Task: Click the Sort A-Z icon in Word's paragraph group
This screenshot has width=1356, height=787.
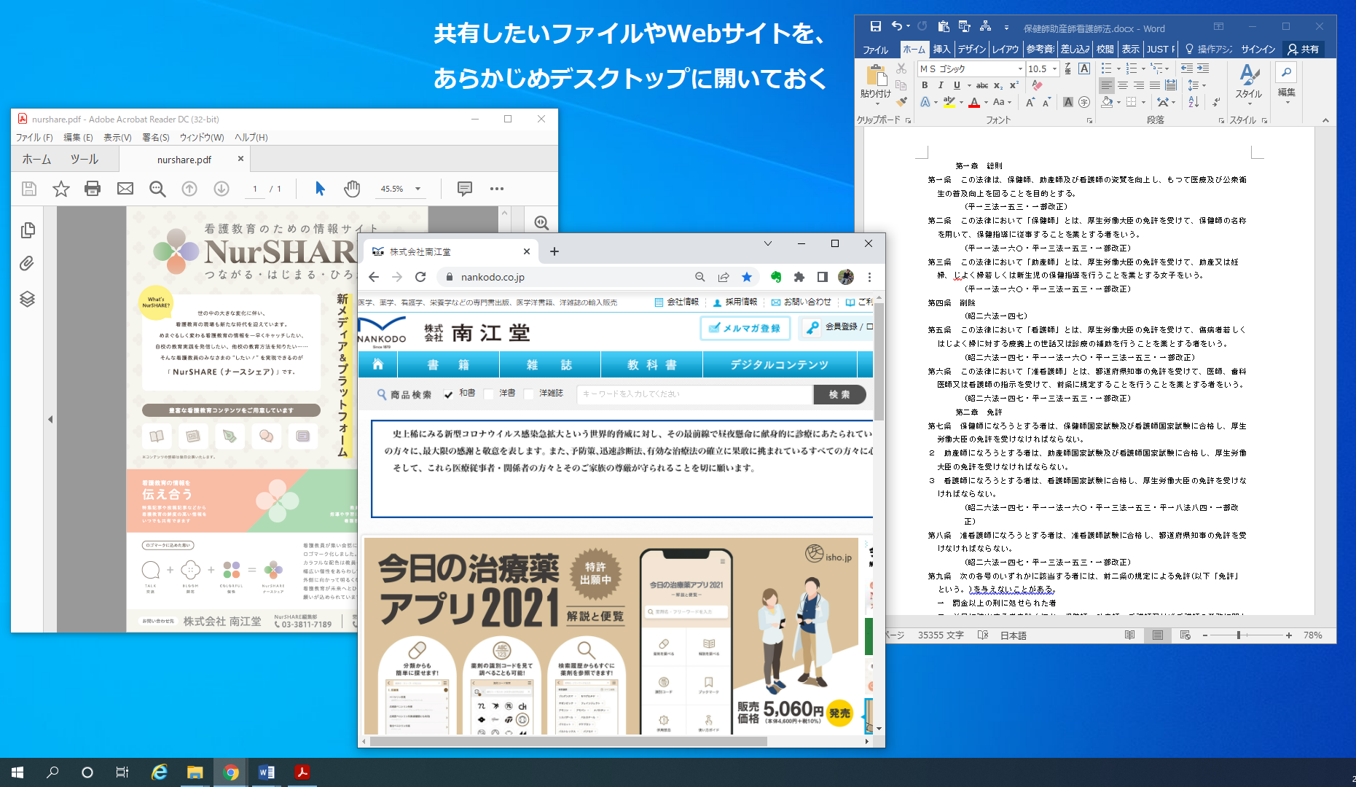Action: (x=1194, y=102)
